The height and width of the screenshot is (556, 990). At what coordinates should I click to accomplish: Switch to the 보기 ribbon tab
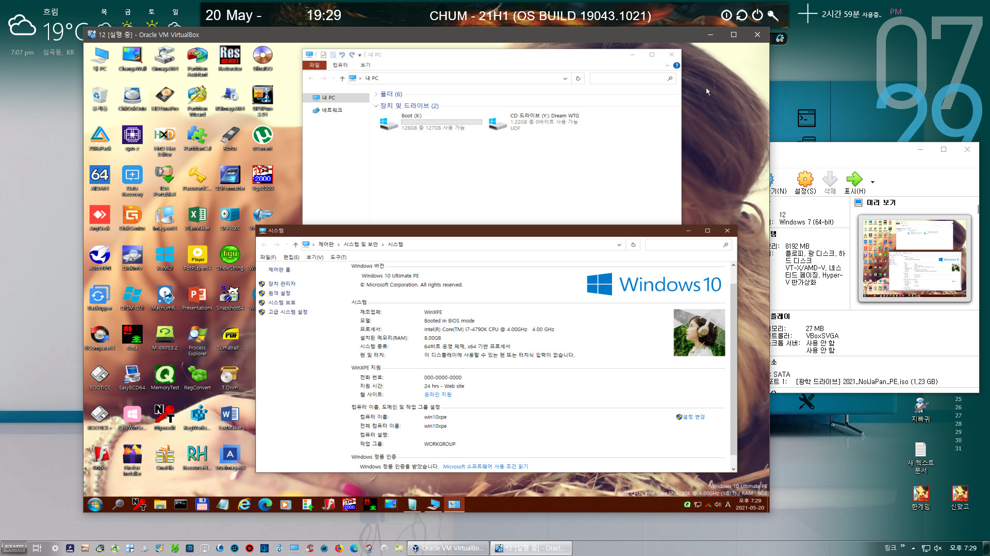tap(366, 65)
